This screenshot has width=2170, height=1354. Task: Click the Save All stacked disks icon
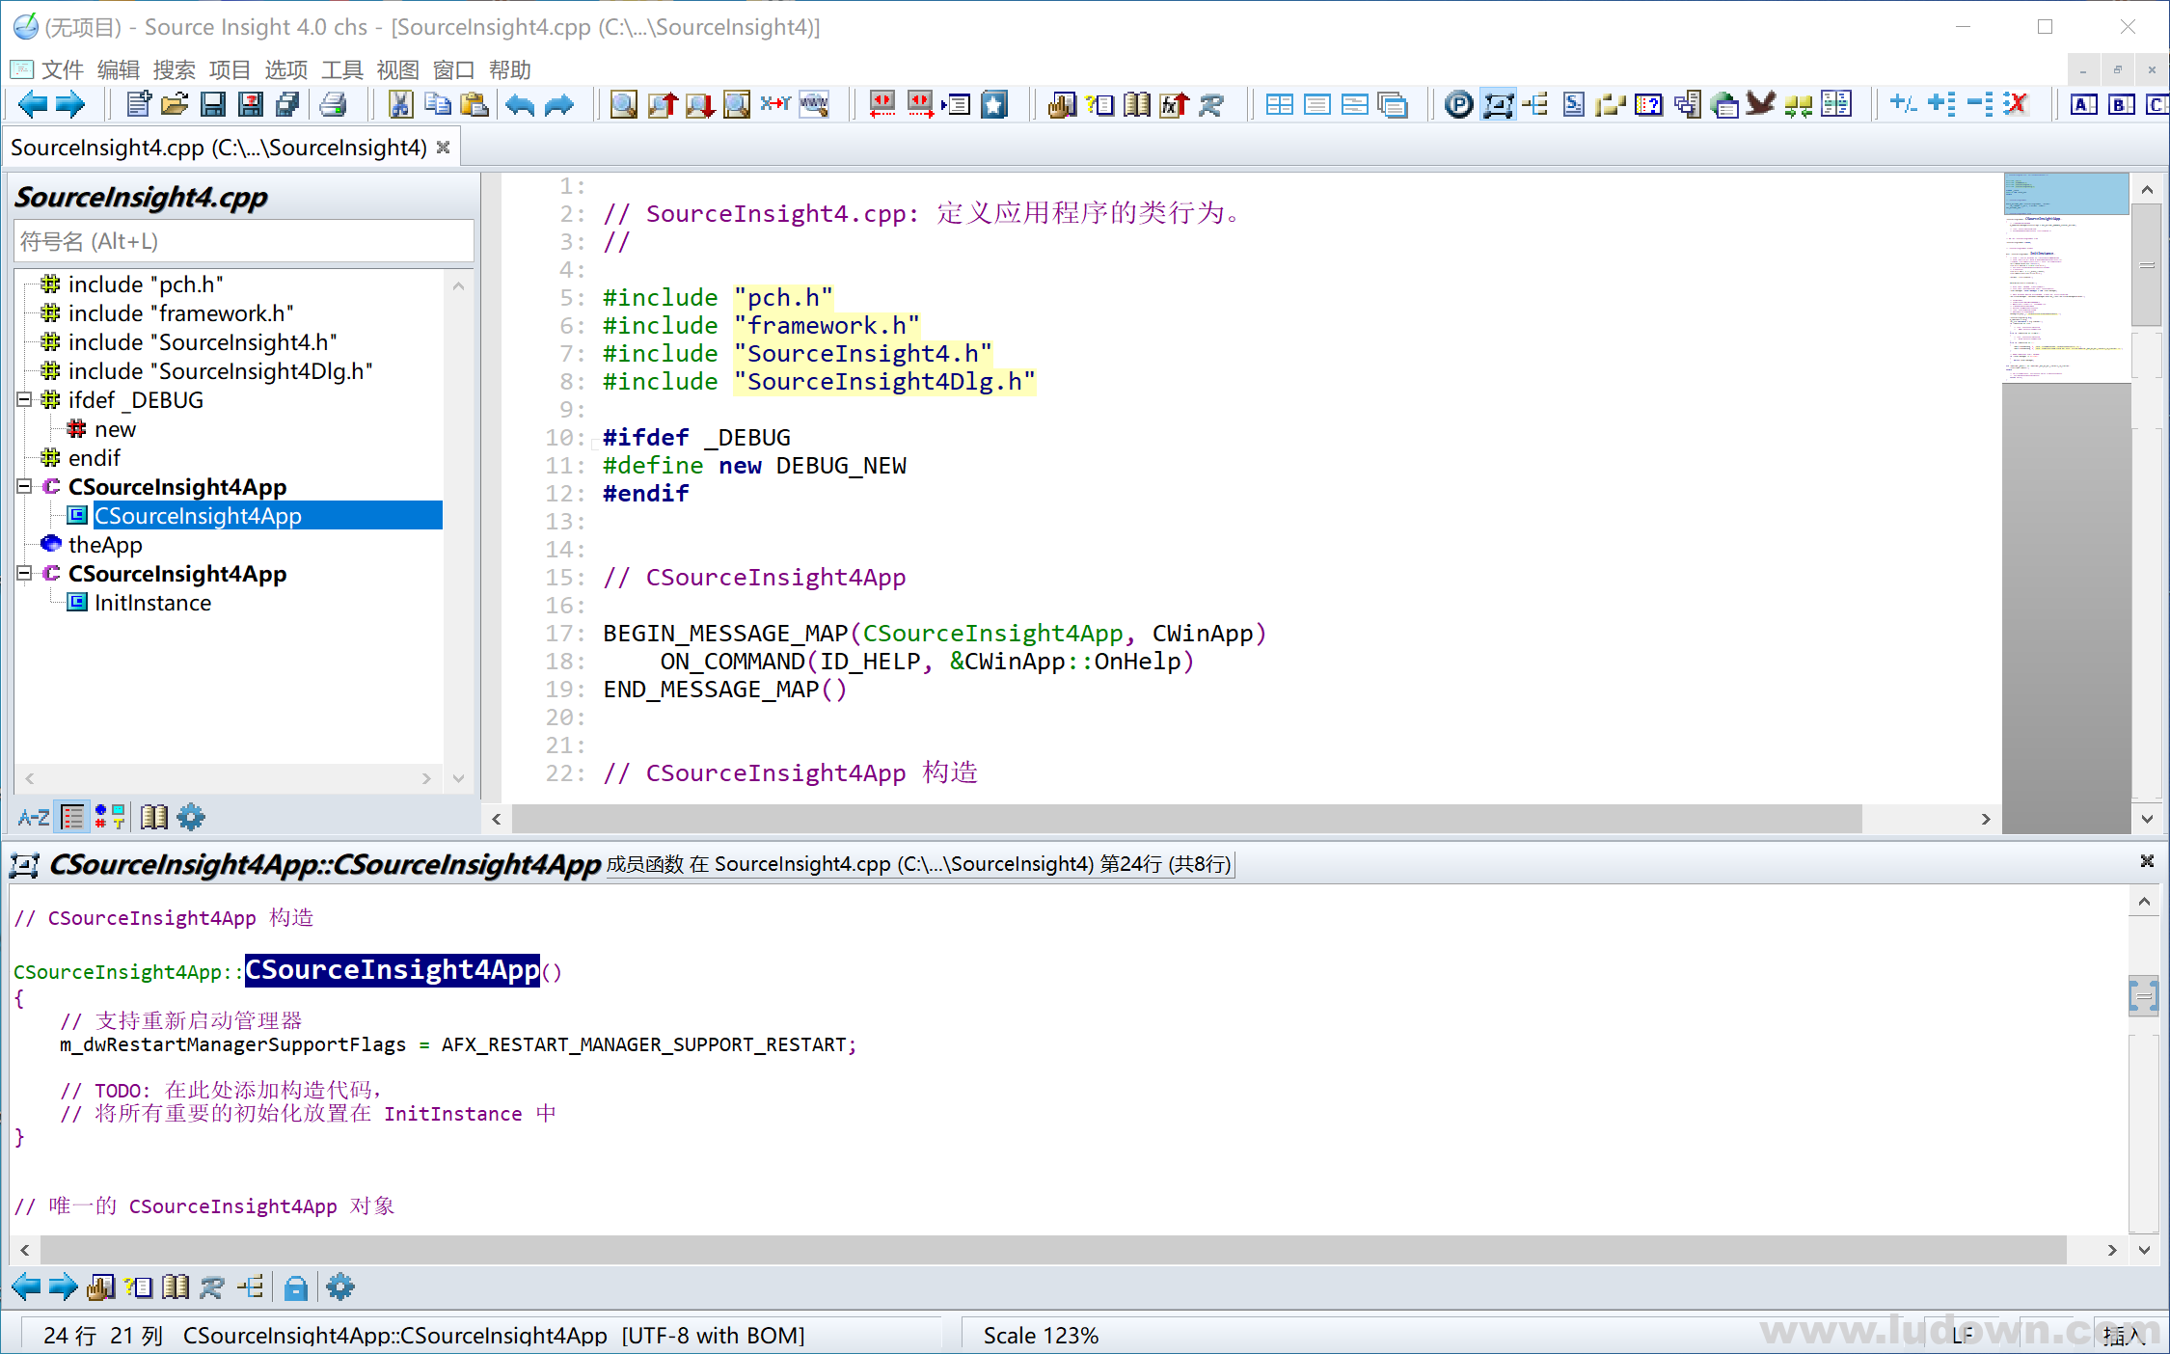tap(288, 104)
